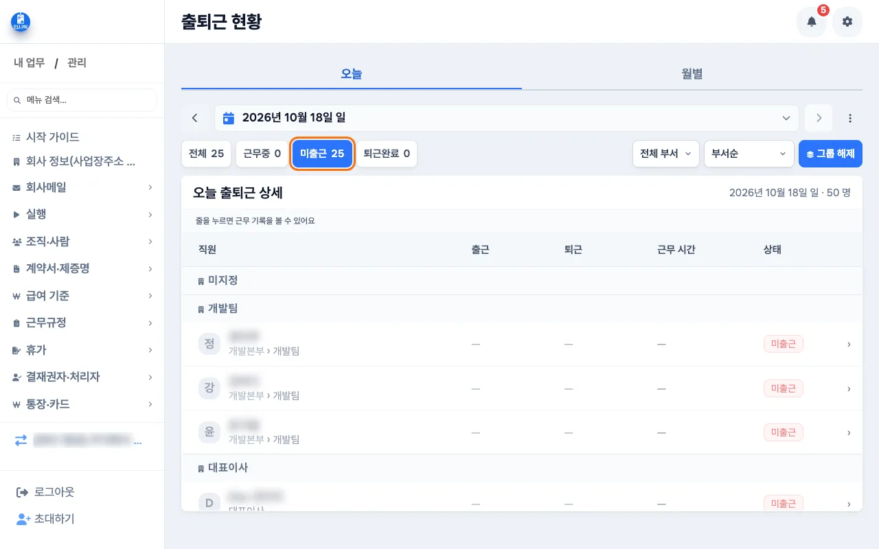Expand the 통장·카드 menu

82,404
